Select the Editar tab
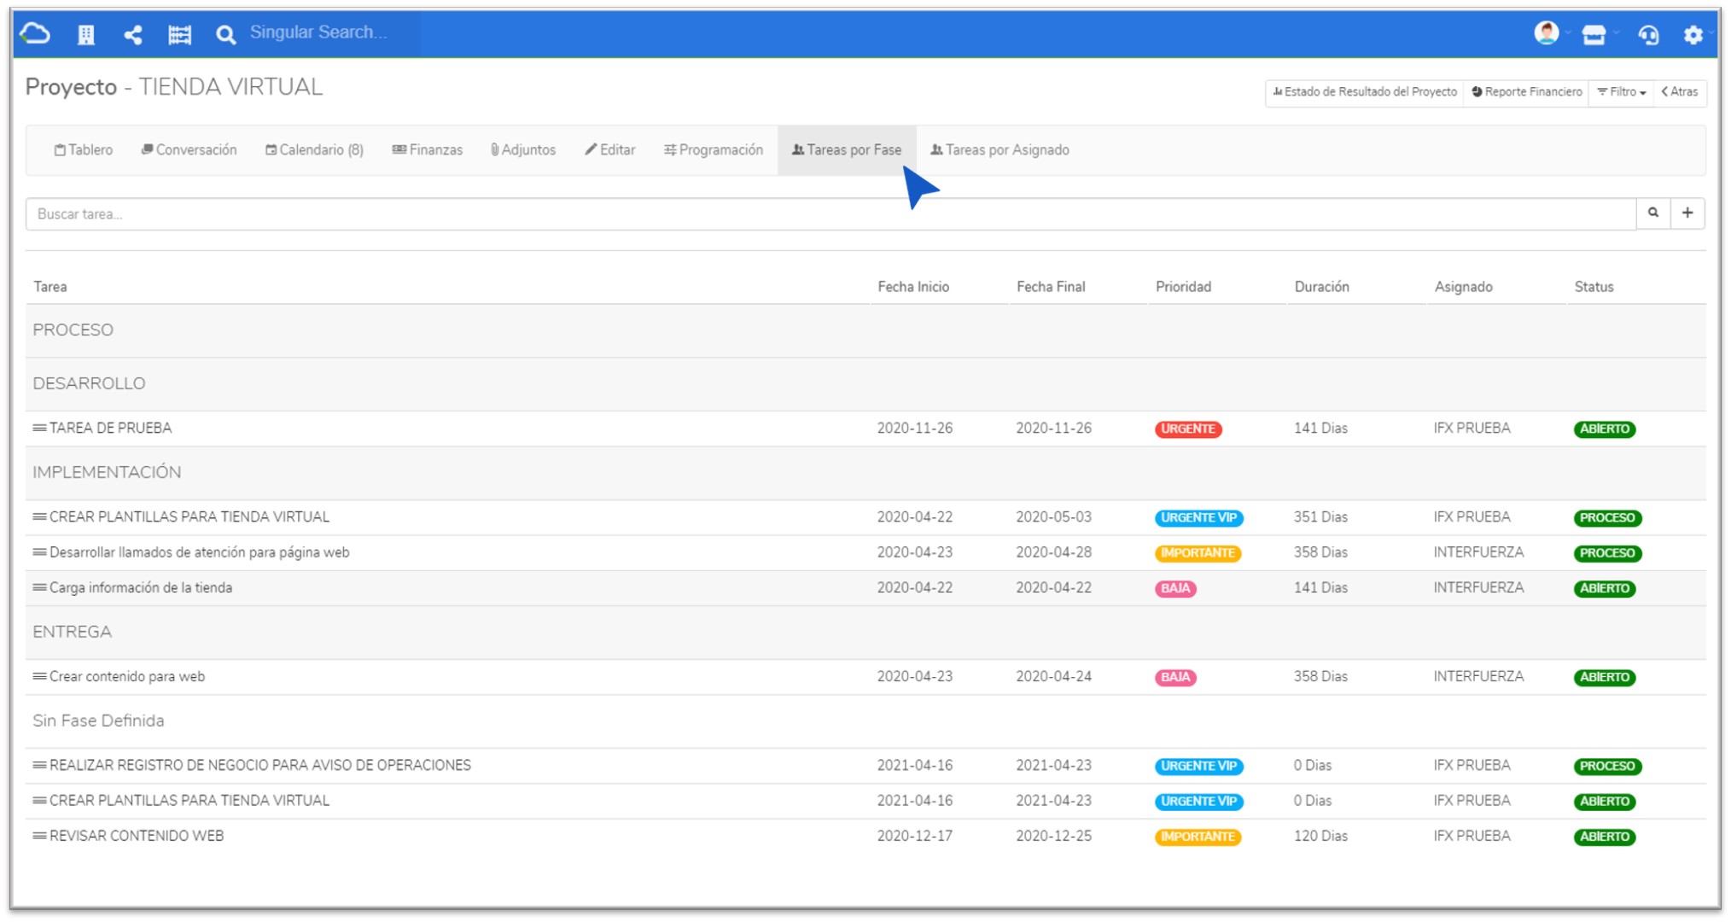 (x=609, y=150)
